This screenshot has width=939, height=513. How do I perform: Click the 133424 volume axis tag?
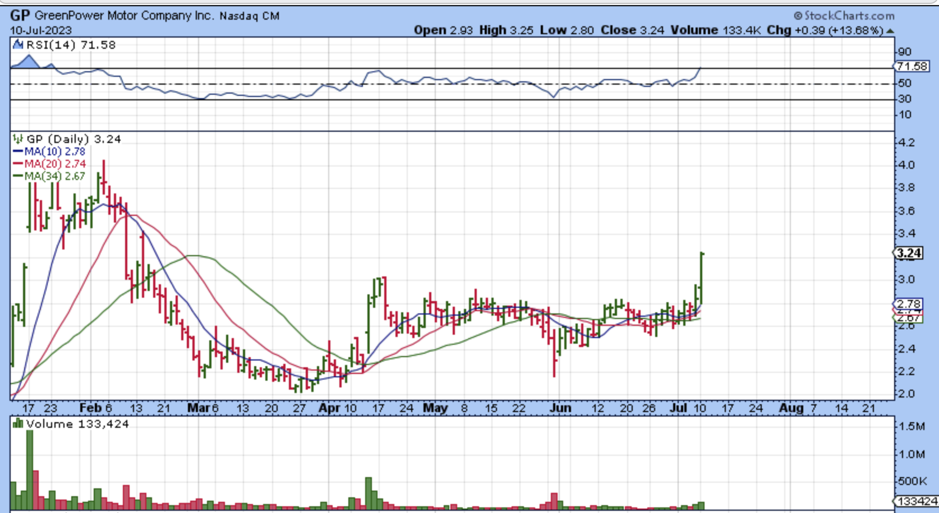pos(917,501)
